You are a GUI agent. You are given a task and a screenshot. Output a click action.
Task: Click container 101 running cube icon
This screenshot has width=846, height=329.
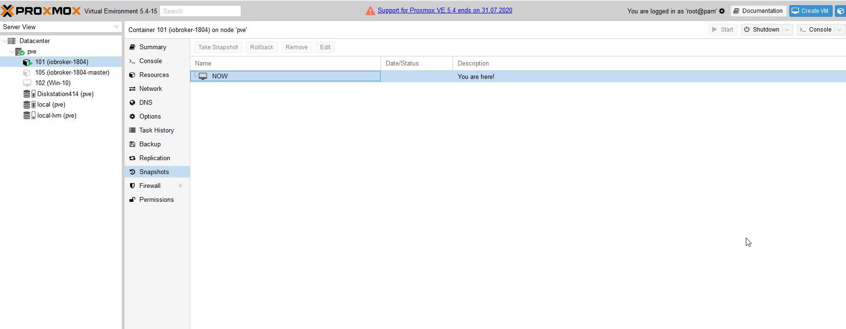point(27,62)
